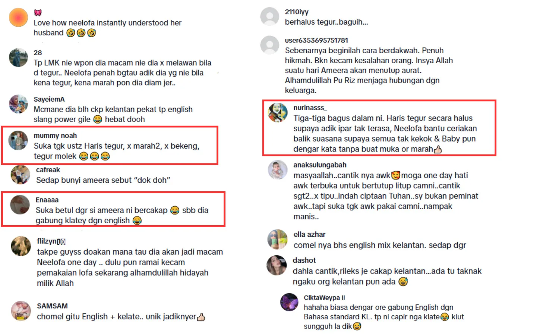Select Enaaaa's comment about ameera bercakap
This screenshot has width=559, height=335.
[x=122, y=215]
